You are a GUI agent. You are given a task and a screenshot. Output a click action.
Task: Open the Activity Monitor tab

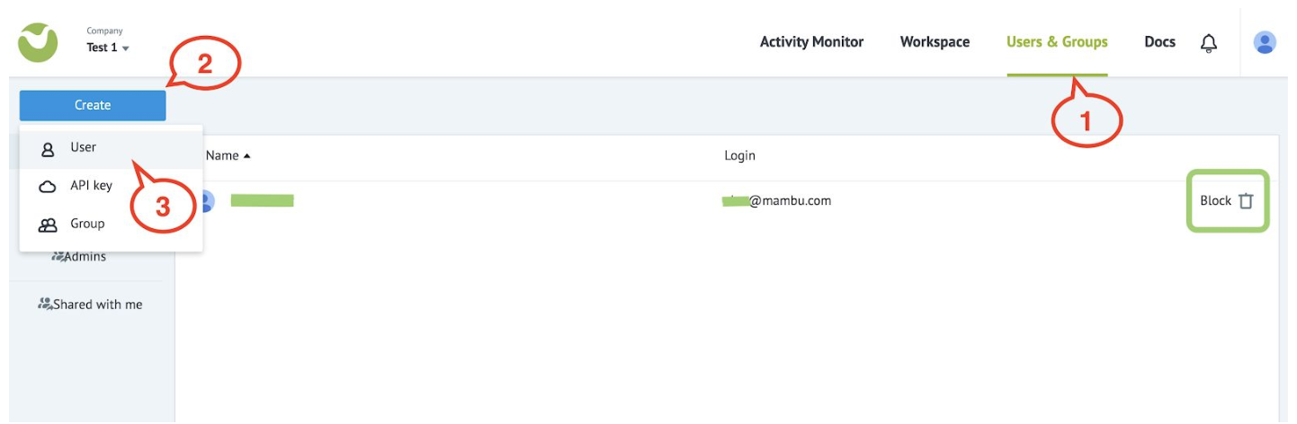point(811,42)
